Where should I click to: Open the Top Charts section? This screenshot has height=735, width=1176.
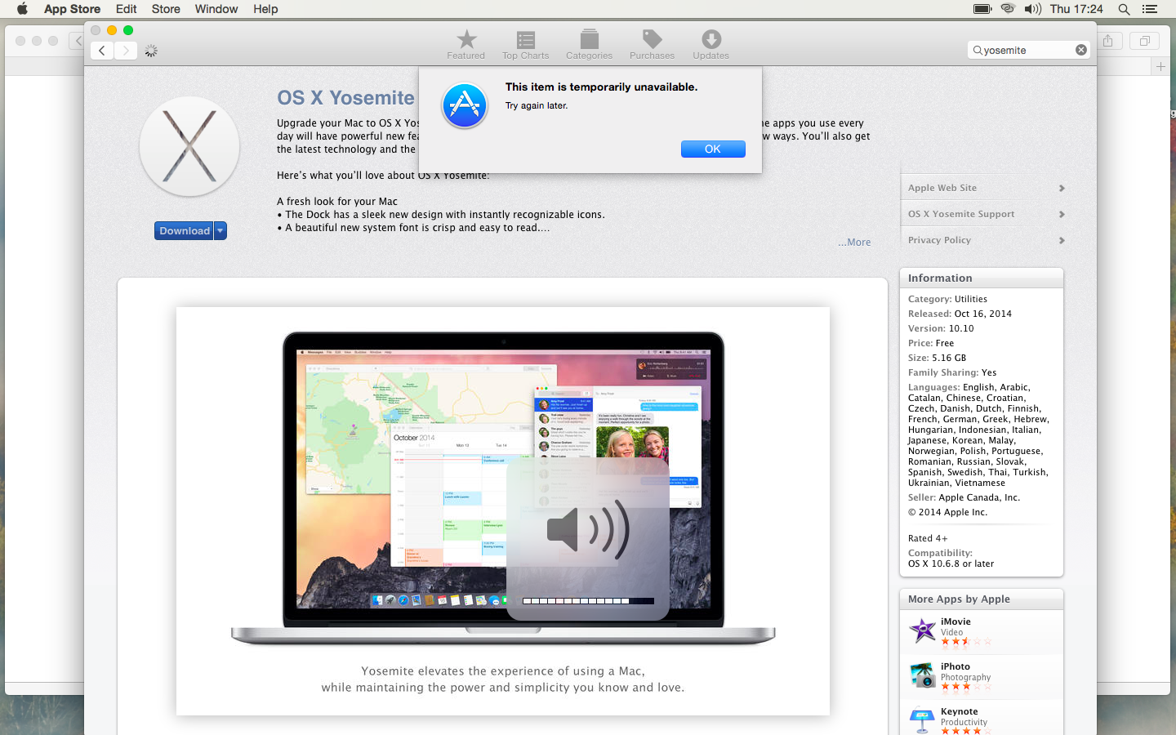pyautogui.click(x=525, y=45)
